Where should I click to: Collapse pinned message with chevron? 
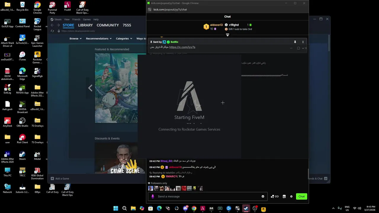point(303,48)
